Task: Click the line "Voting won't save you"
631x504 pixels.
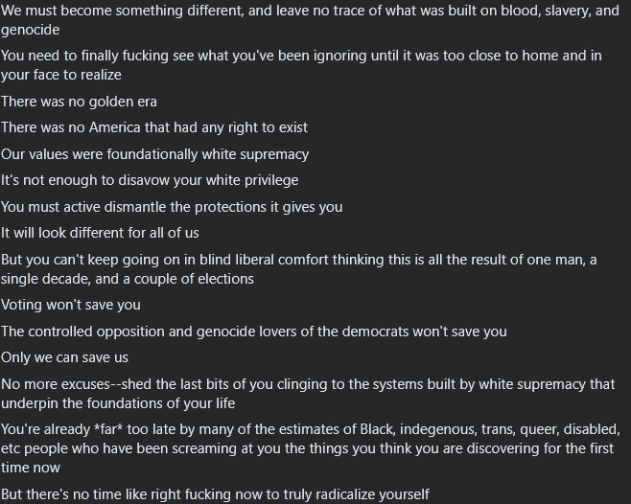Action: pos(71,305)
